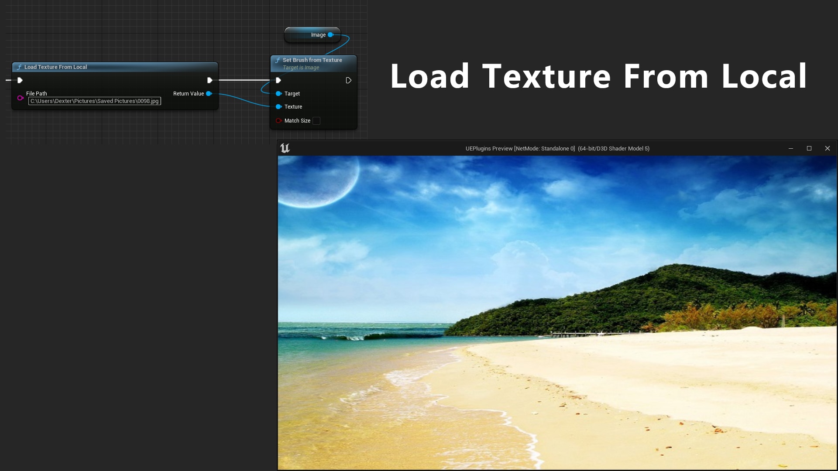Viewport: 838px width, 471px height.
Task: Select the Set Brush from Texture node header
Action: point(312,60)
